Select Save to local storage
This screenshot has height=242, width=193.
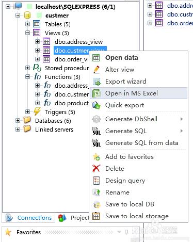pos(138,216)
